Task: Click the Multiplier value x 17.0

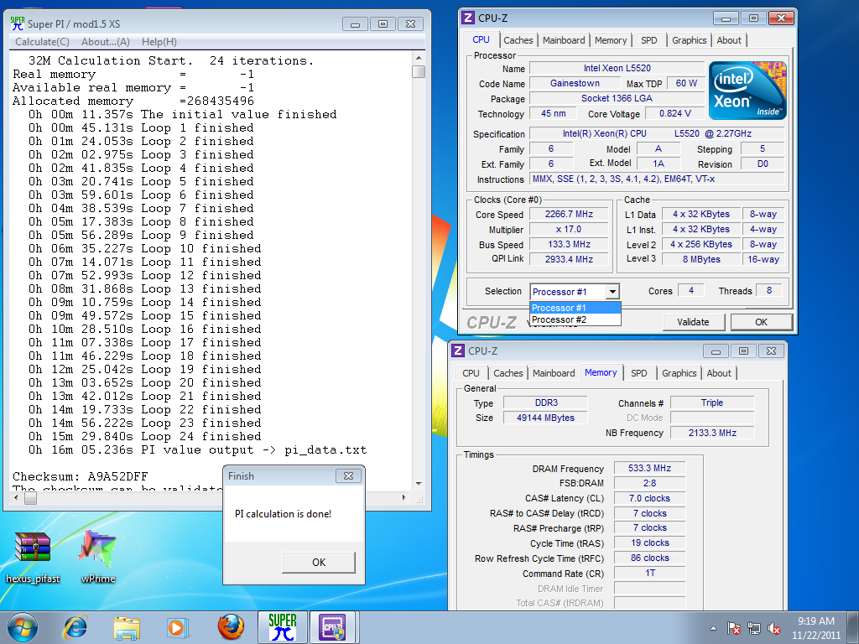Action: point(569,230)
